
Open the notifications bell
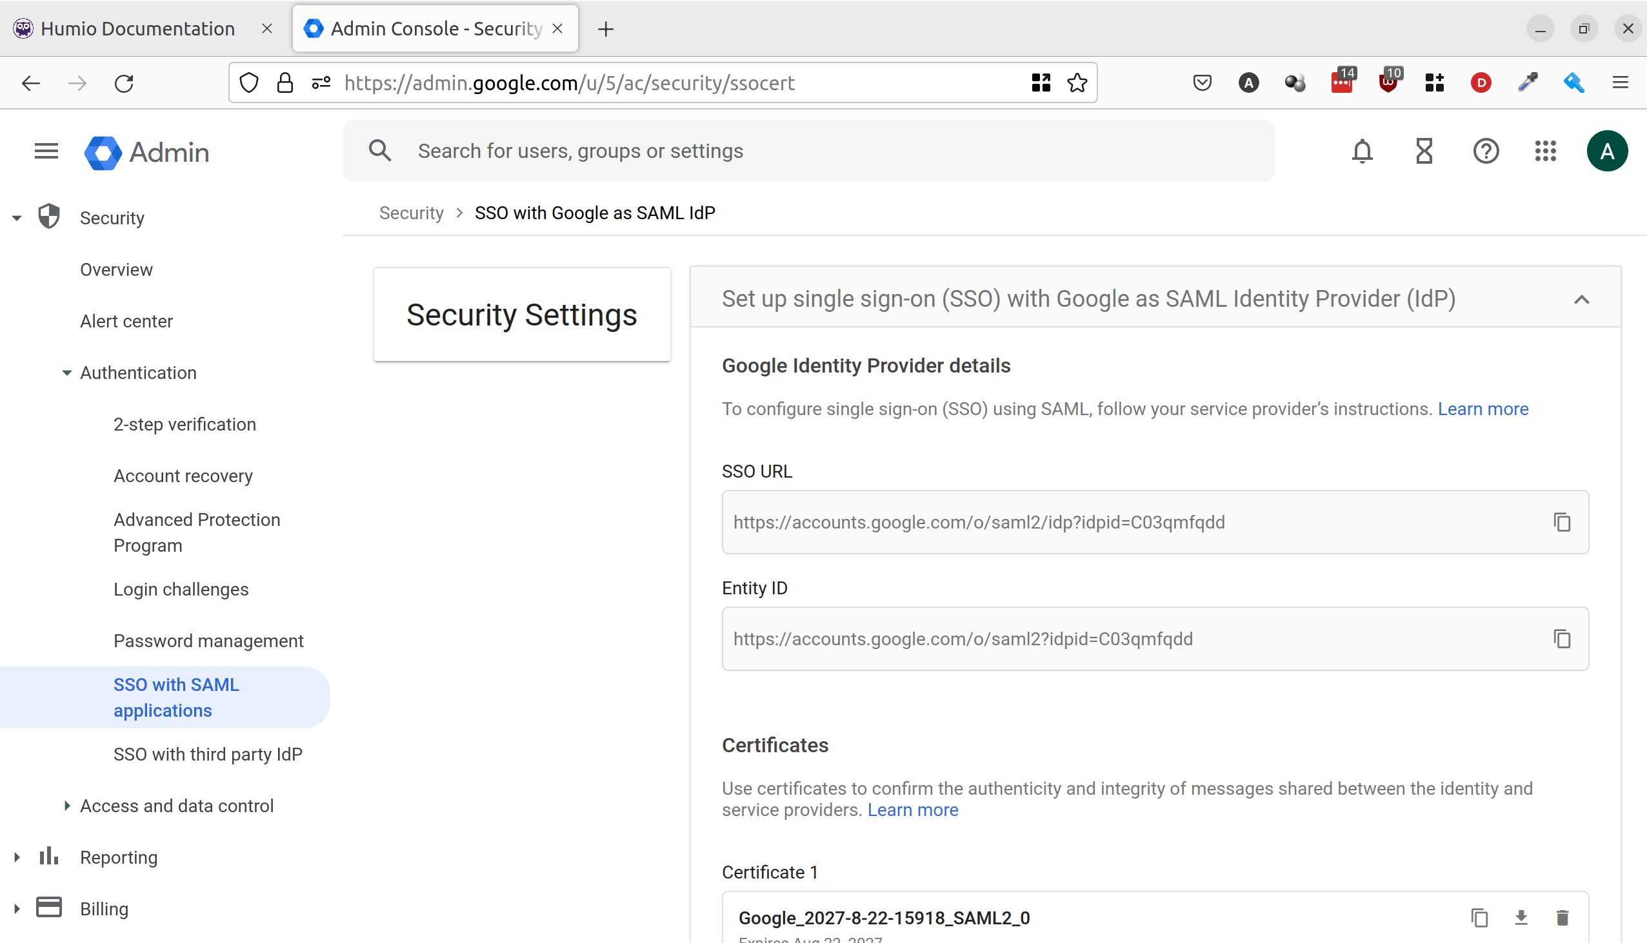[1361, 150]
